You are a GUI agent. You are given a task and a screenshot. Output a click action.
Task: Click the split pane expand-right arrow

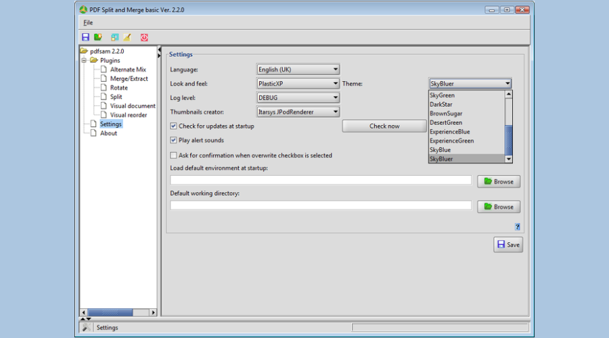coord(159,56)
